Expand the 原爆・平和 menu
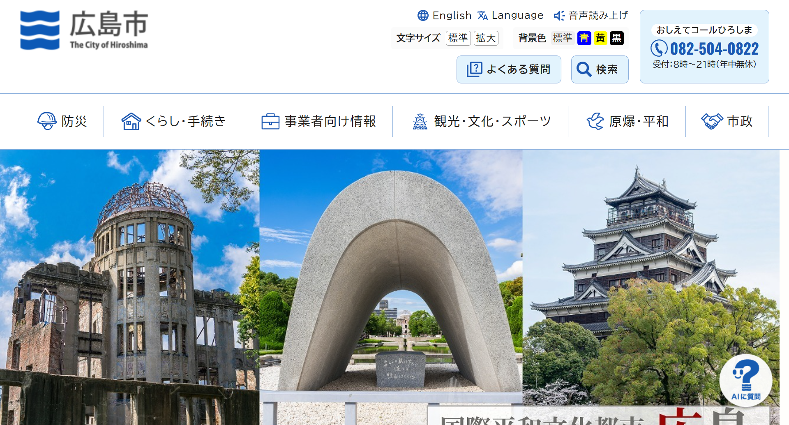The width and height of the screenshot is (789, 425). click(627, 121)
